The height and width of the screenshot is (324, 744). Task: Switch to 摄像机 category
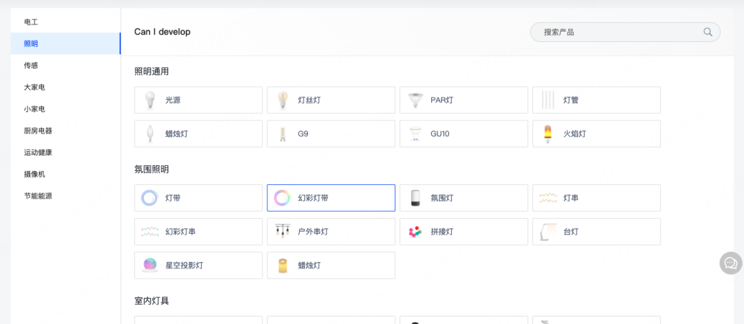[66, 174]
